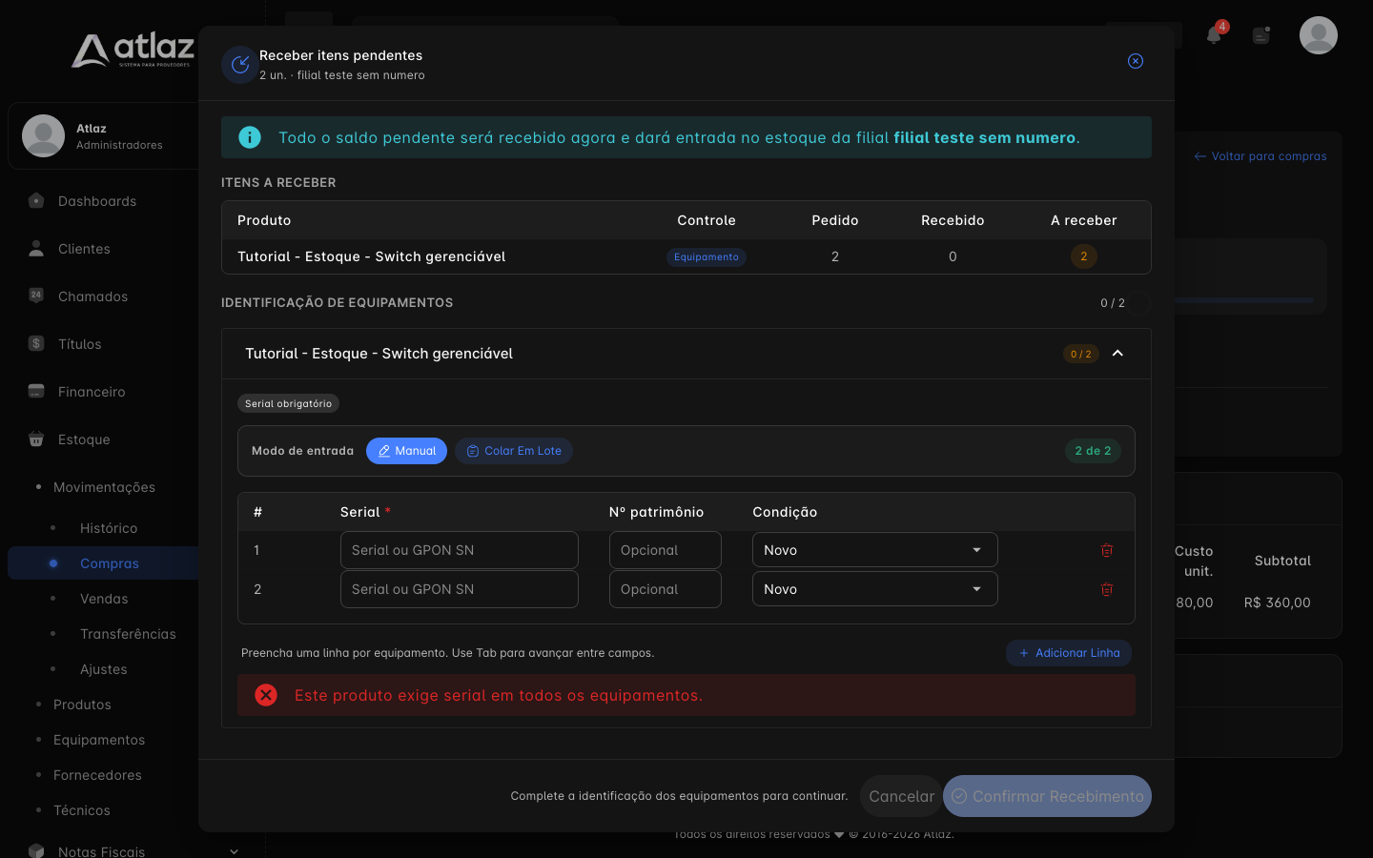
Task: Click the Clientes sidebar icon
Action: tap(36, 249)
